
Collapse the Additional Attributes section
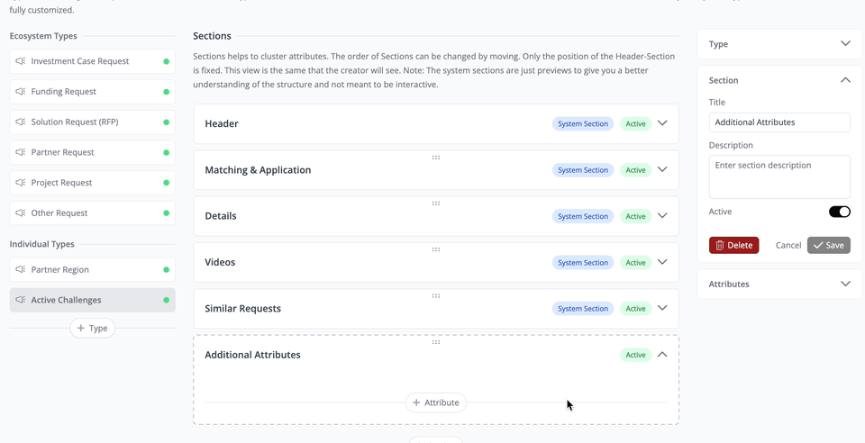pos(662,355)
